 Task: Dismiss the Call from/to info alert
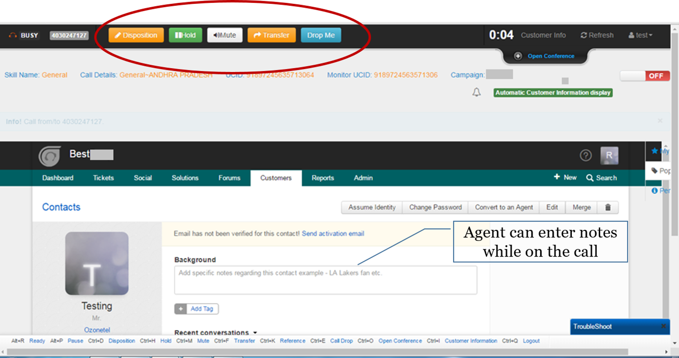click(660, 121)
